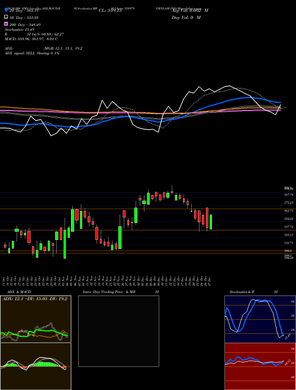Click the 'Day Vol: 0 M' label
The width and height of the screenshot is (296, 390).
(x=186, y=18)
